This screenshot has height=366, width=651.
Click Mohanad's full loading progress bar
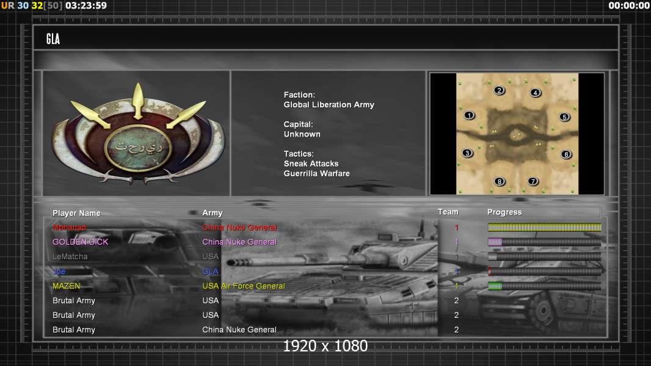544,228
